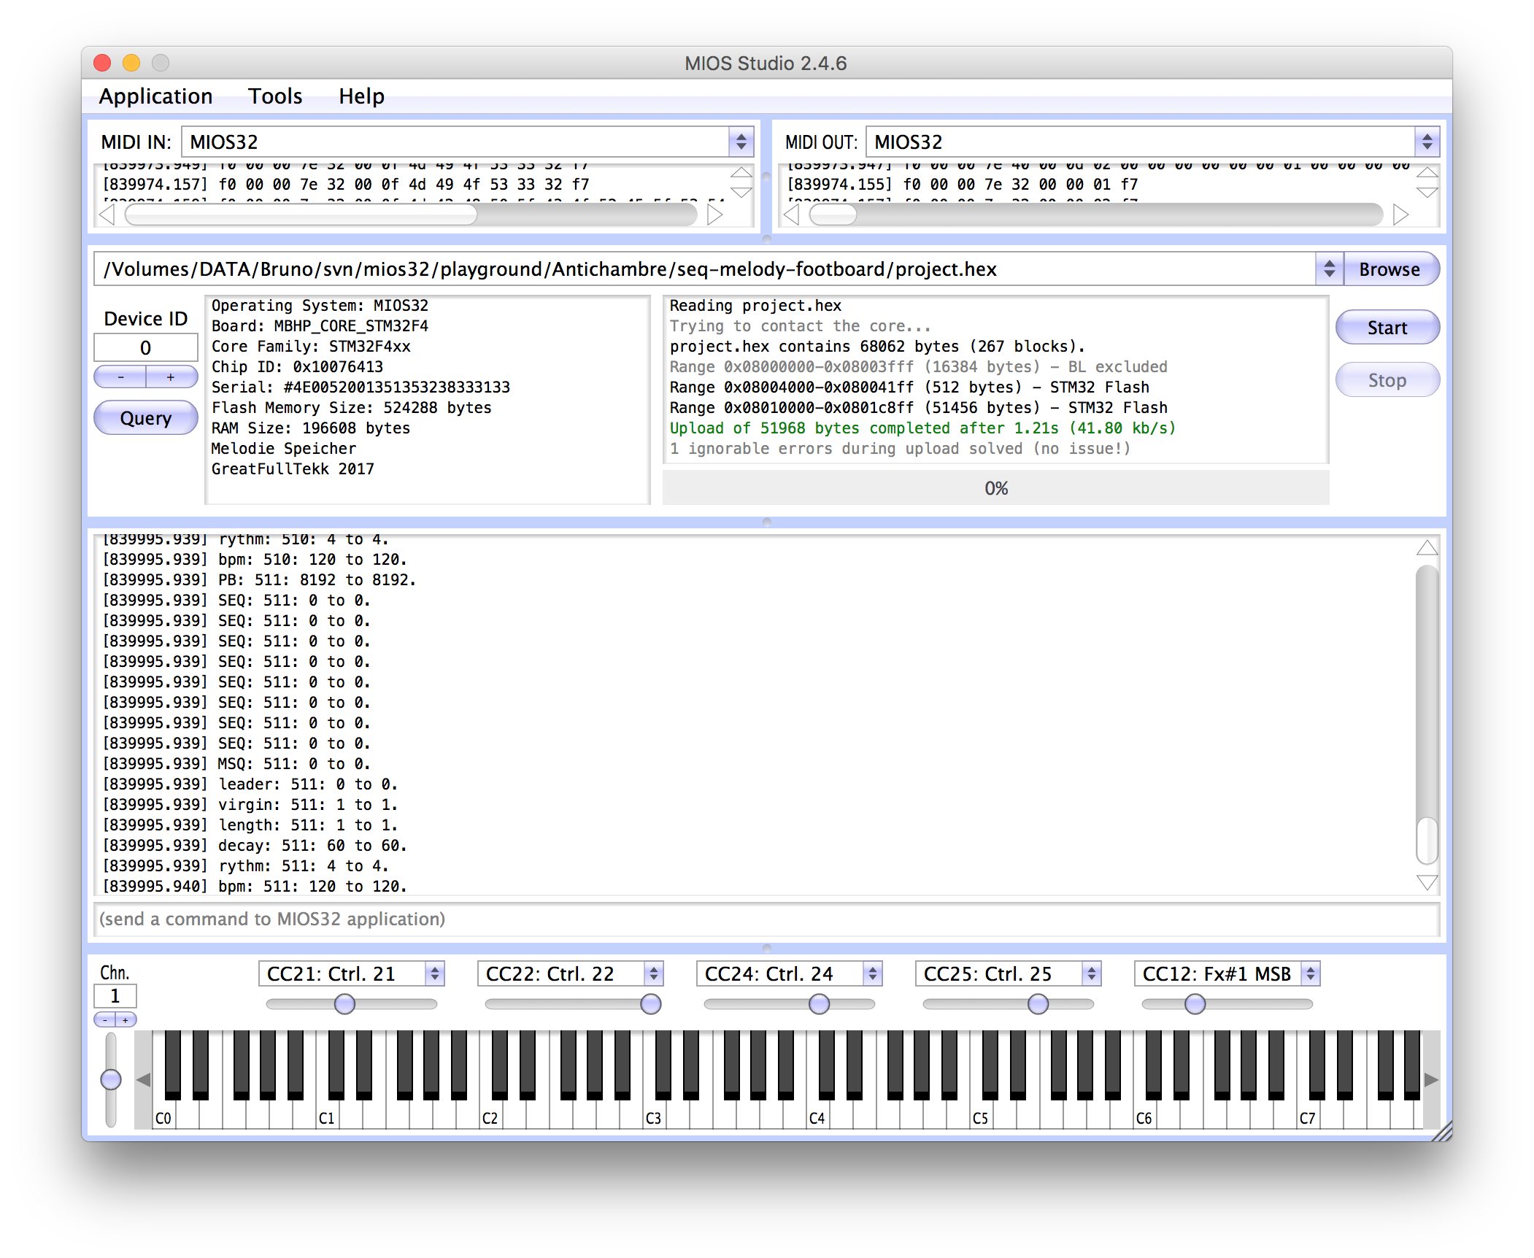The height and width of the screenshot is (1258, 1534).
Task: Click the vertical pitch wheel slider knob
Action: click(111, 1079)
